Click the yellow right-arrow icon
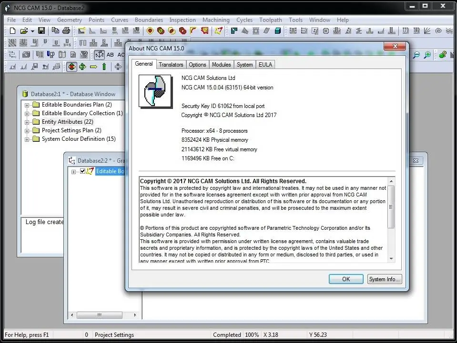The height and width of the screenshot is (343, 457). (x=93, y=67)
